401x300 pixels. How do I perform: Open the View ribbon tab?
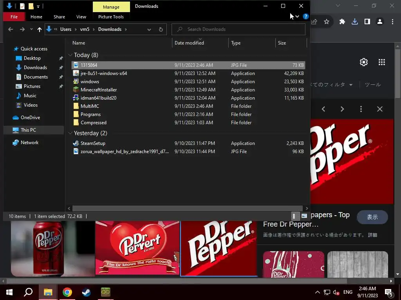click(81, 17)
